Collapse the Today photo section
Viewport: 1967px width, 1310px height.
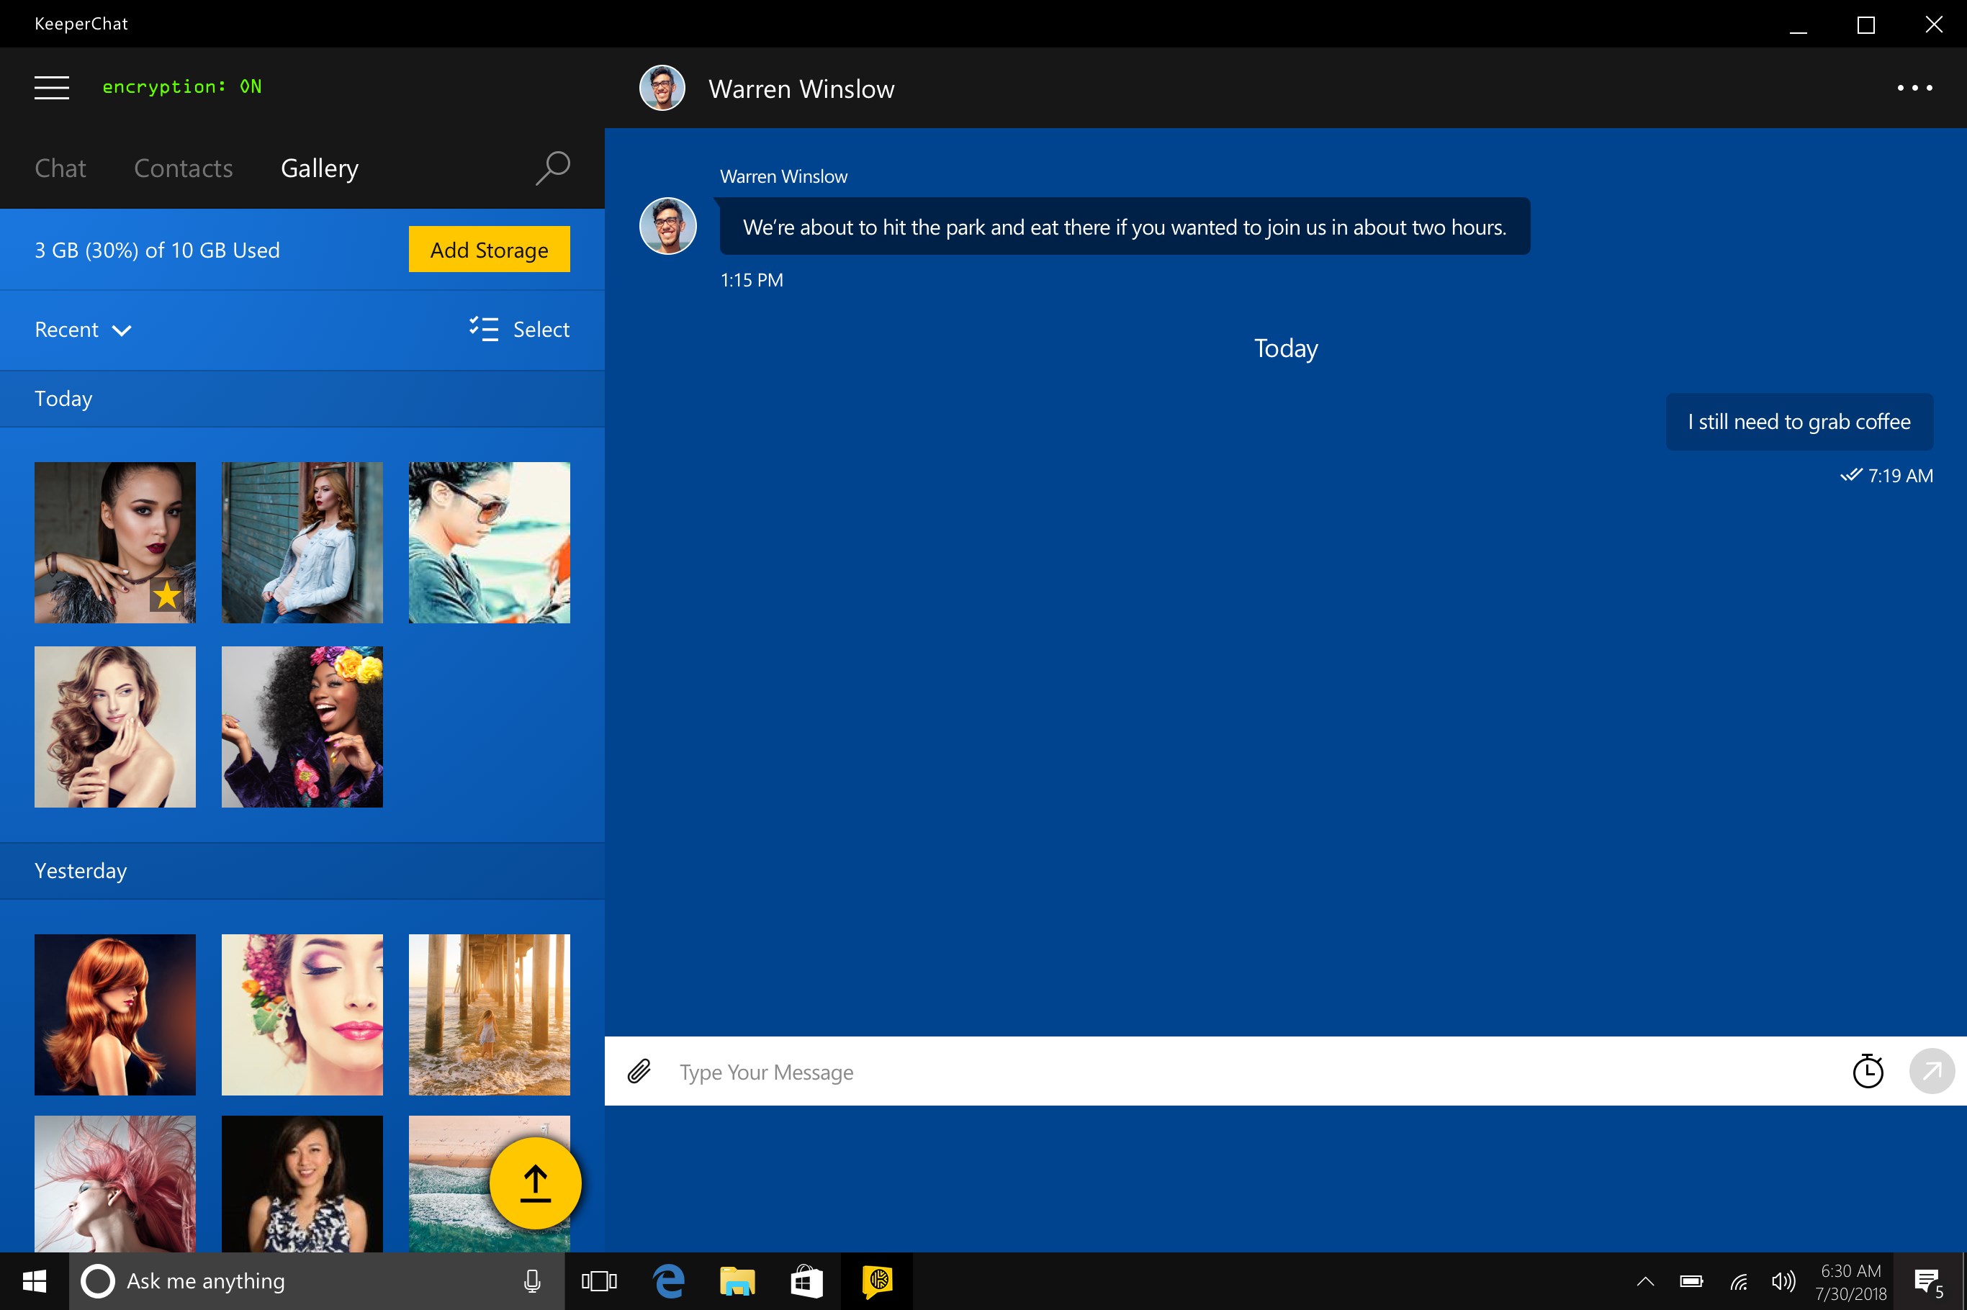point(63,399)
